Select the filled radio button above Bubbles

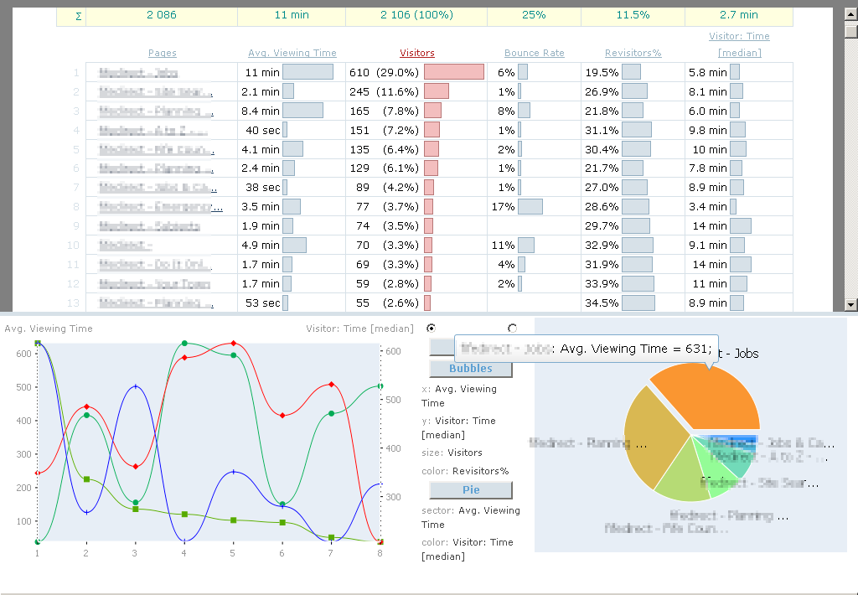[432, 328]
